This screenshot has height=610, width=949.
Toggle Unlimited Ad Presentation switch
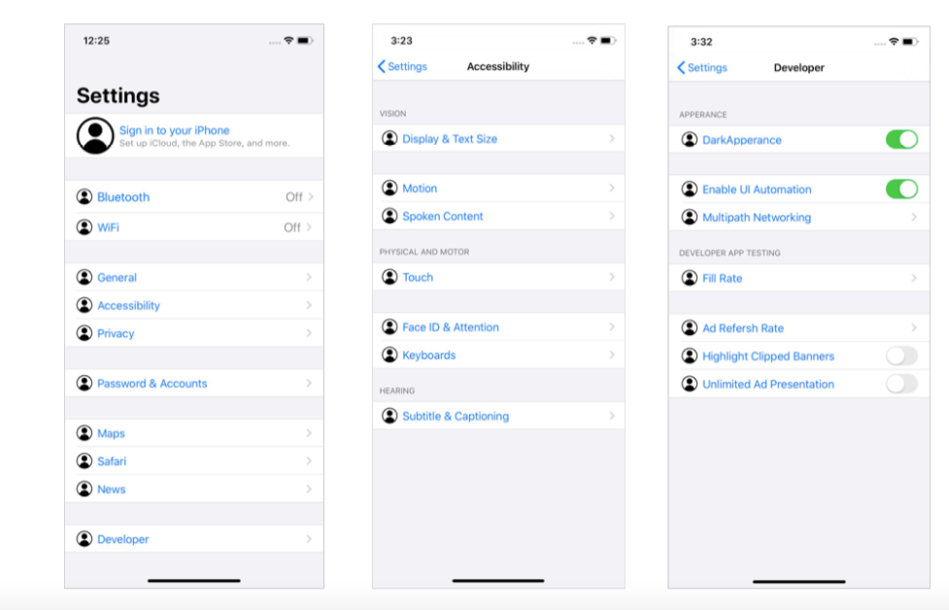click(x=901, y=384)
